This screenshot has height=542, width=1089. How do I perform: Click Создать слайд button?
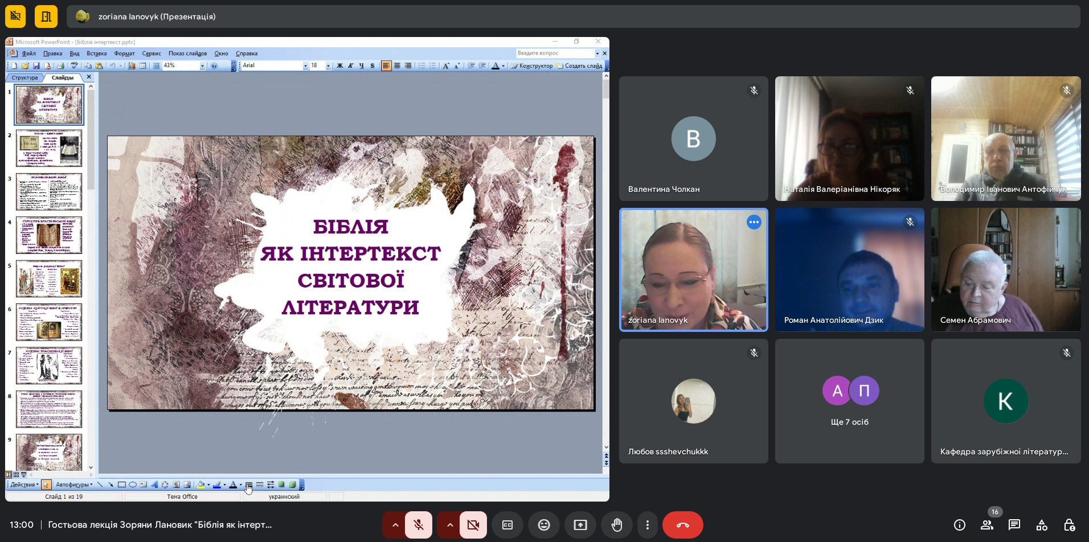coord(579,66)
